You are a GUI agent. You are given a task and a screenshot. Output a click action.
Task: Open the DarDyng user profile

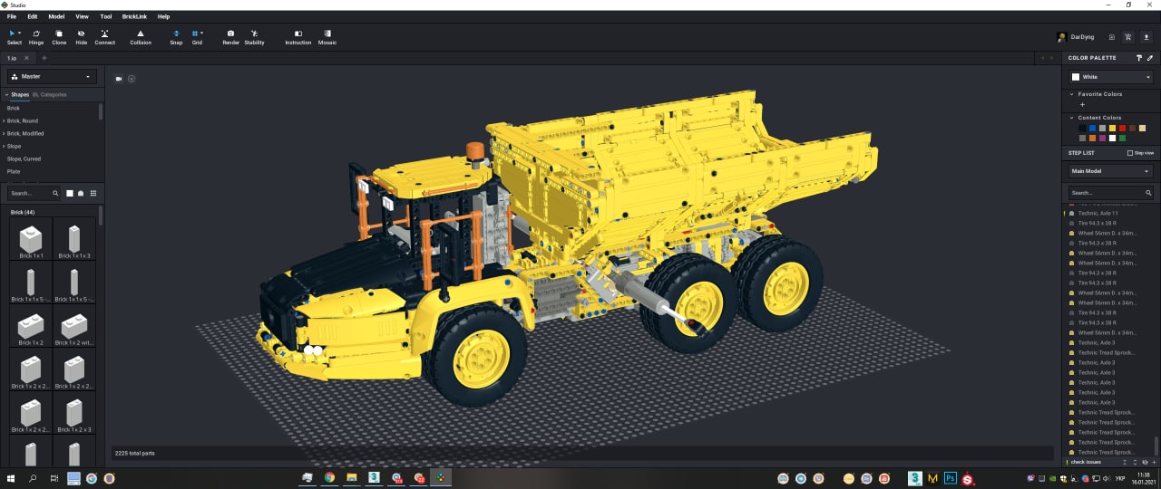1077,37
